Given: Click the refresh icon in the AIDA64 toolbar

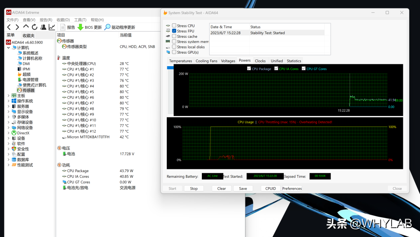Looking at the screenshot, I should [35, 27].
